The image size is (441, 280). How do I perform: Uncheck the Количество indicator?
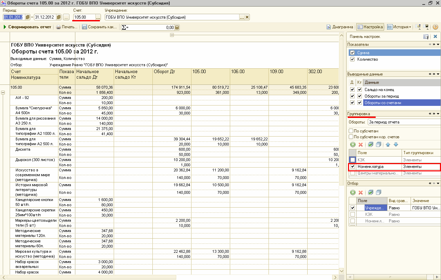pos(352,59)
